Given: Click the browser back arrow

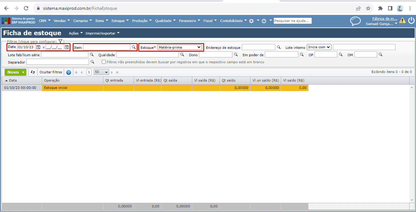Looking at the screenshot, I should point(6,8).
